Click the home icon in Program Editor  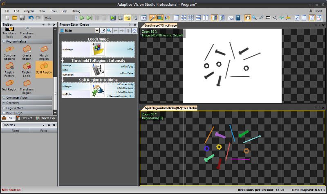pos(134,31)
